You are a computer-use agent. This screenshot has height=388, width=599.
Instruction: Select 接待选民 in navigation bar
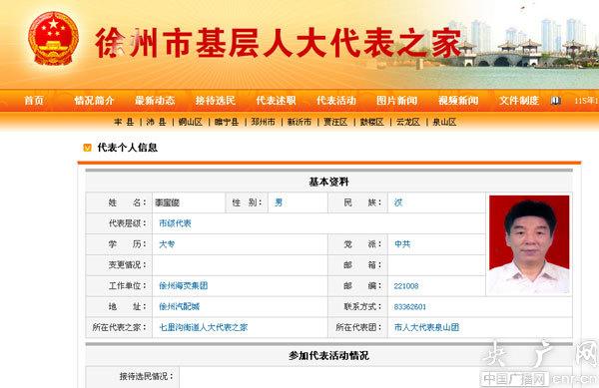click(x=216, y=101)
